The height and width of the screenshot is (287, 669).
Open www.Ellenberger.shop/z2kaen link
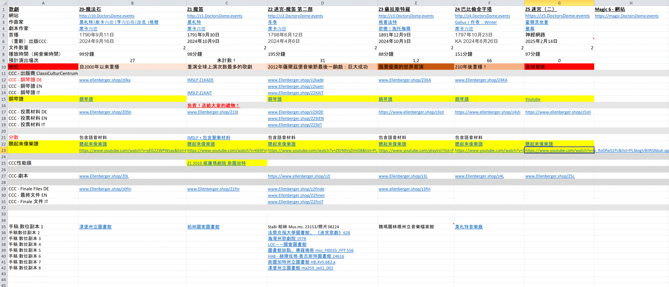click(296, 86)
